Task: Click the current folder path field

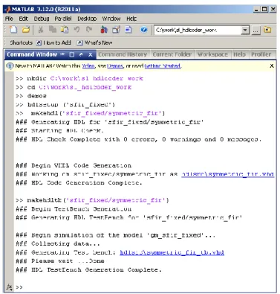Action: click(x=198, y=31)
